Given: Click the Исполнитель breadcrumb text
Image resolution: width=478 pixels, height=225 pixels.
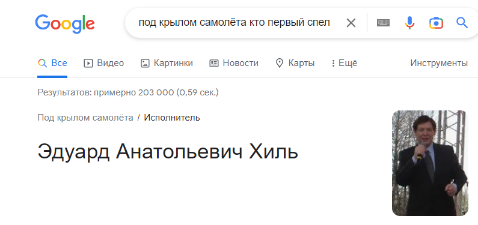Looking at the screenshot, I should coord(172,118).
